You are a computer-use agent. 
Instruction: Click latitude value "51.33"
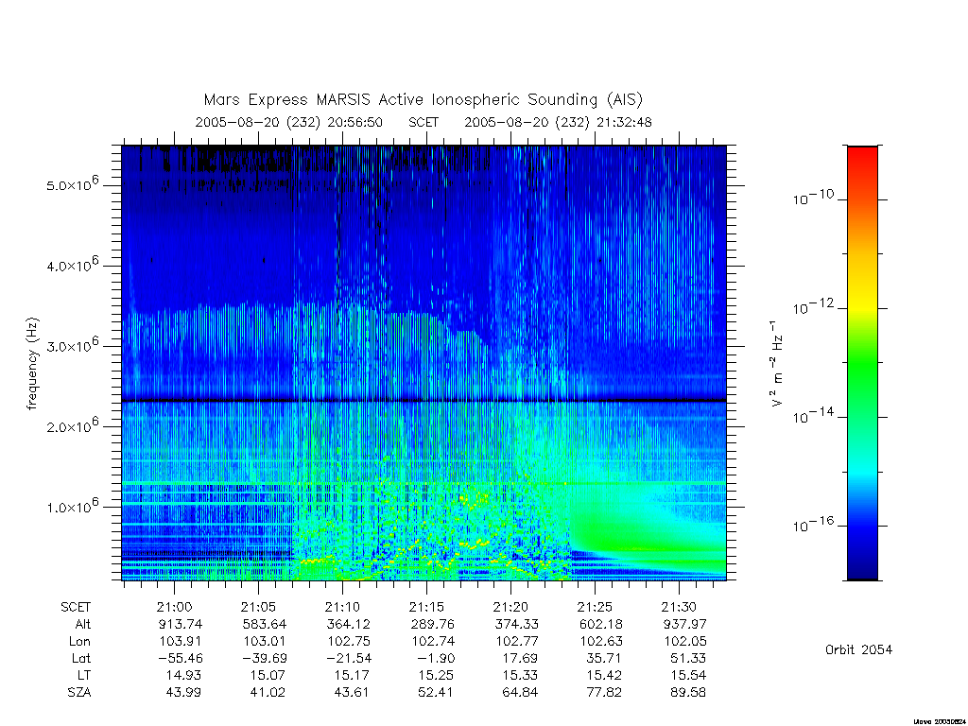point(688,658)
